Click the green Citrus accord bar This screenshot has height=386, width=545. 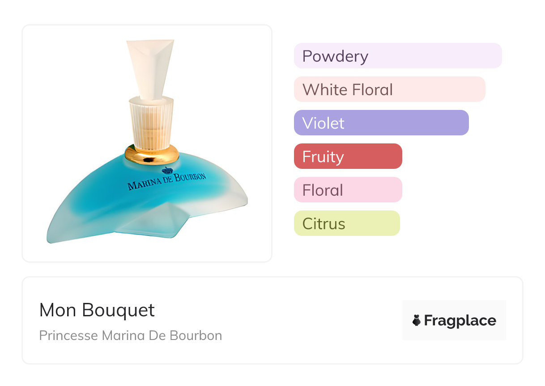[347, 223]
